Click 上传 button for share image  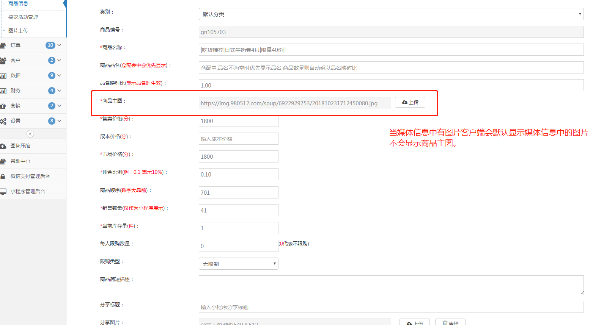point(415,322)
